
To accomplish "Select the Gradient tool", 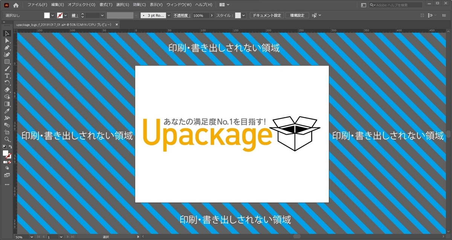I will [x=7, y=104].
